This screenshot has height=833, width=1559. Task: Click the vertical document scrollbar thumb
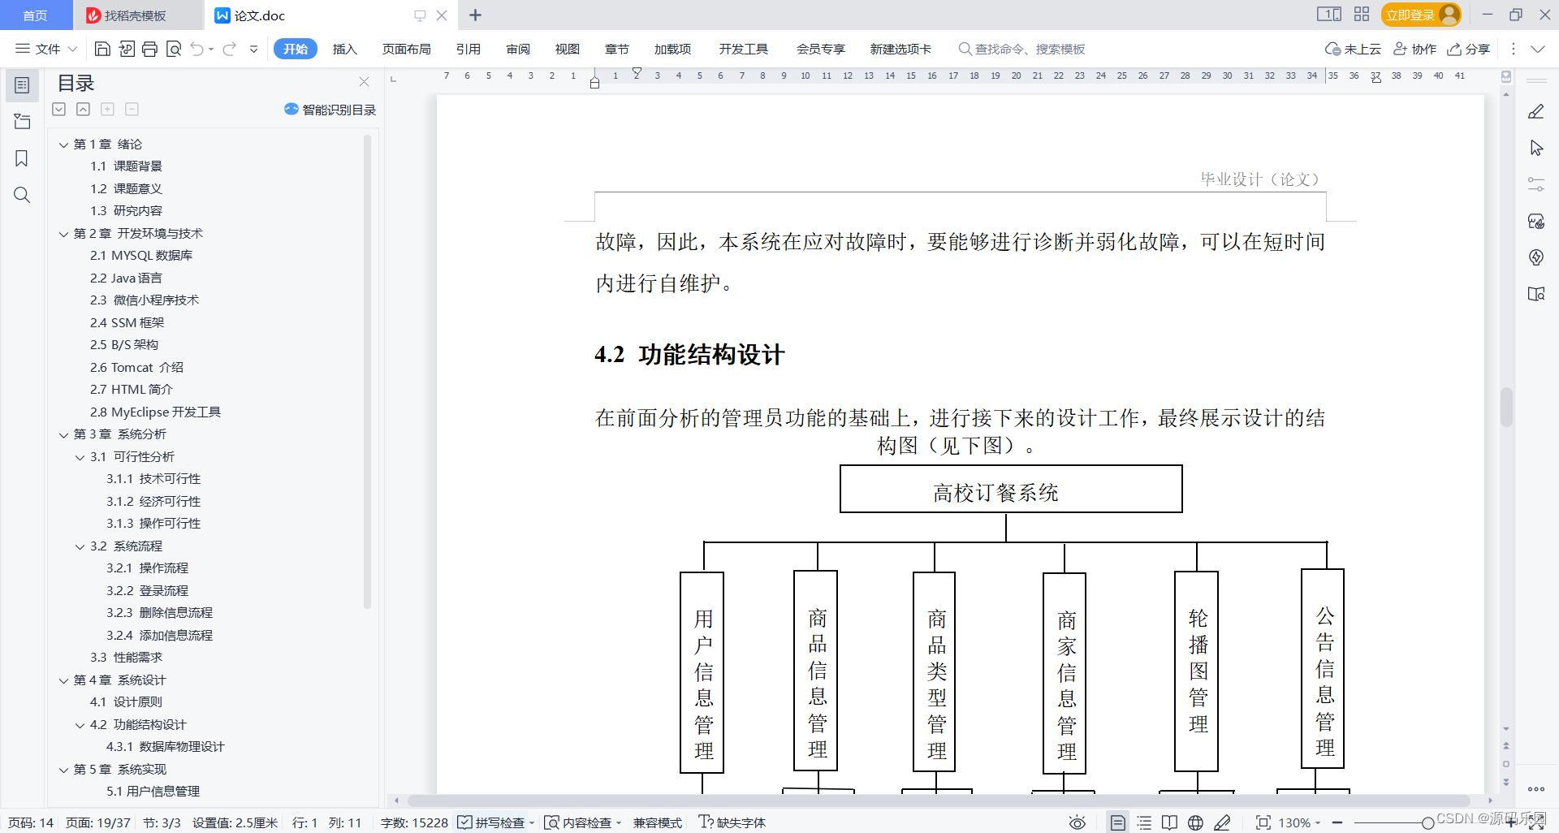click(1506, 408)
